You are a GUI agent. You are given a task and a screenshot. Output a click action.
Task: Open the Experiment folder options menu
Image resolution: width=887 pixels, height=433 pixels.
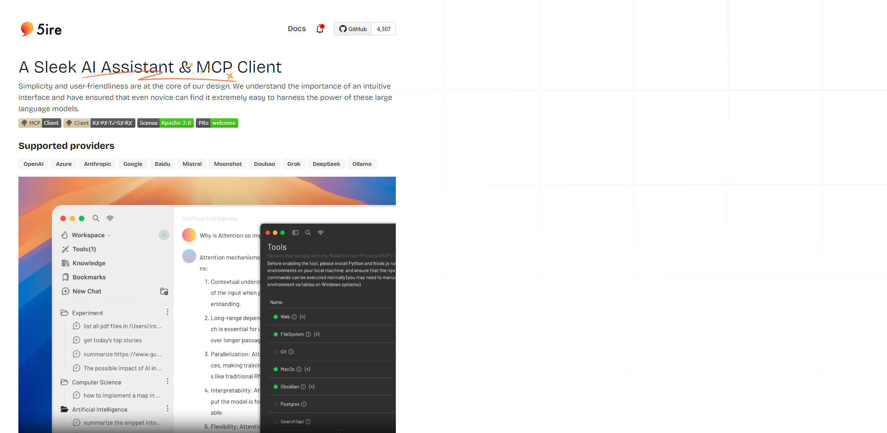(x=167, y=312)
